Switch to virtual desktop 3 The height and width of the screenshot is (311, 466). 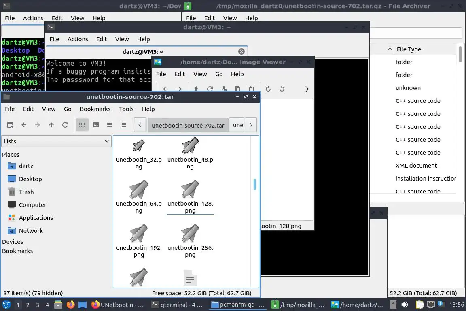38,305
